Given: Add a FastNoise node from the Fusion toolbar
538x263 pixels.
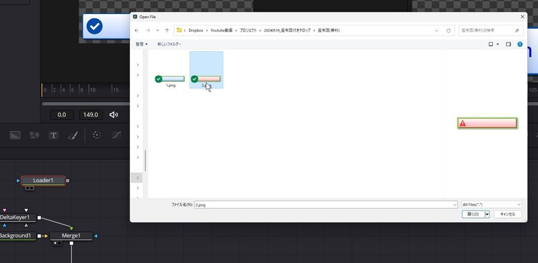Looking at the screenshot, I should [x=34, y=135].
